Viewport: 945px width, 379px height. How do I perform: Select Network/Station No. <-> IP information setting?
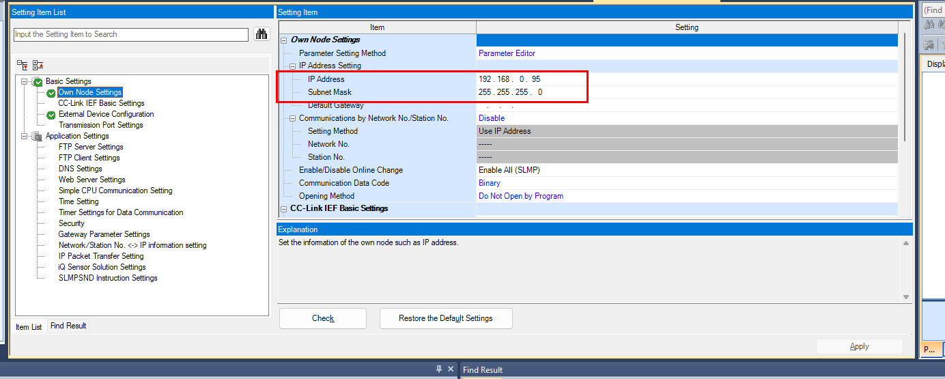(132, 246)
